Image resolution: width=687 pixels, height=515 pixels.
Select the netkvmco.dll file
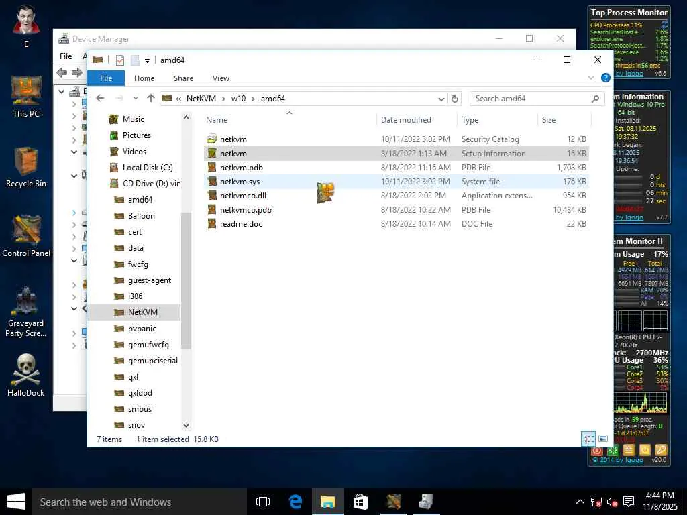click(397, 195)
